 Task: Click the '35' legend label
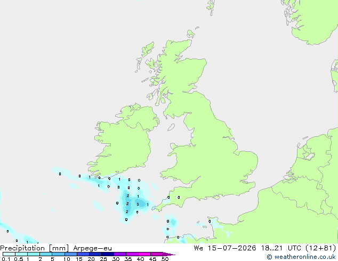(x=128, y=259)
